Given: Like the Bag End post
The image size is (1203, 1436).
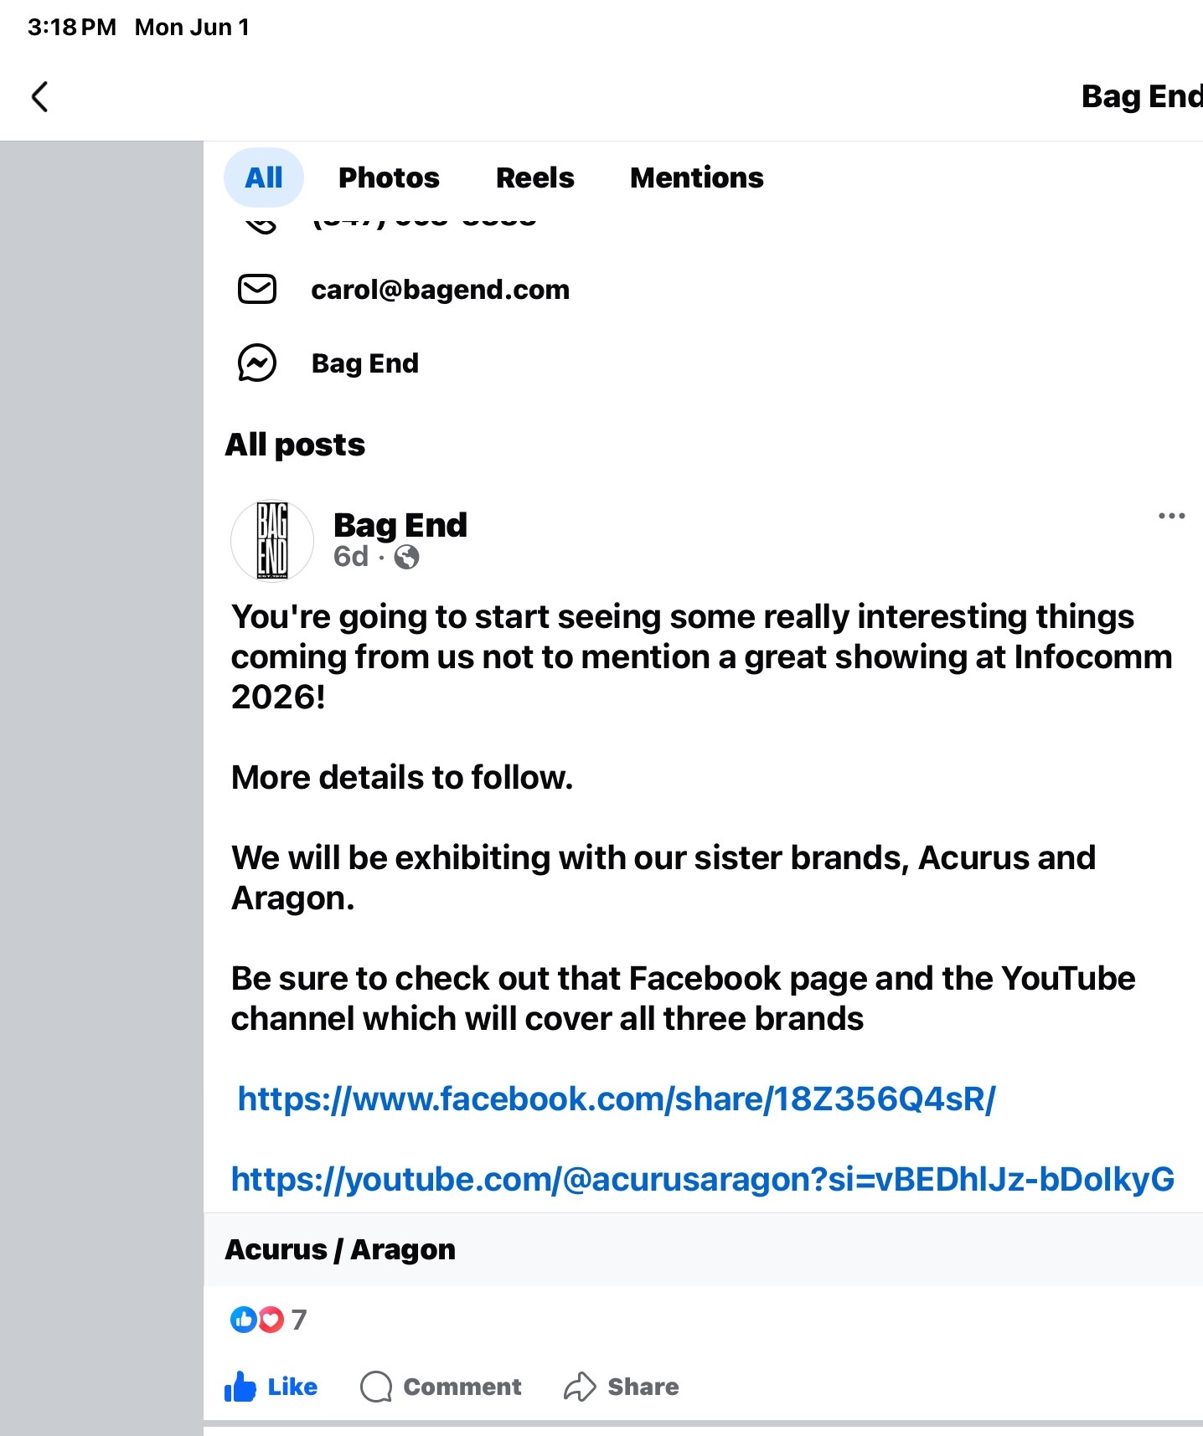Looking at the screenshot, I should coord(271,1387).
